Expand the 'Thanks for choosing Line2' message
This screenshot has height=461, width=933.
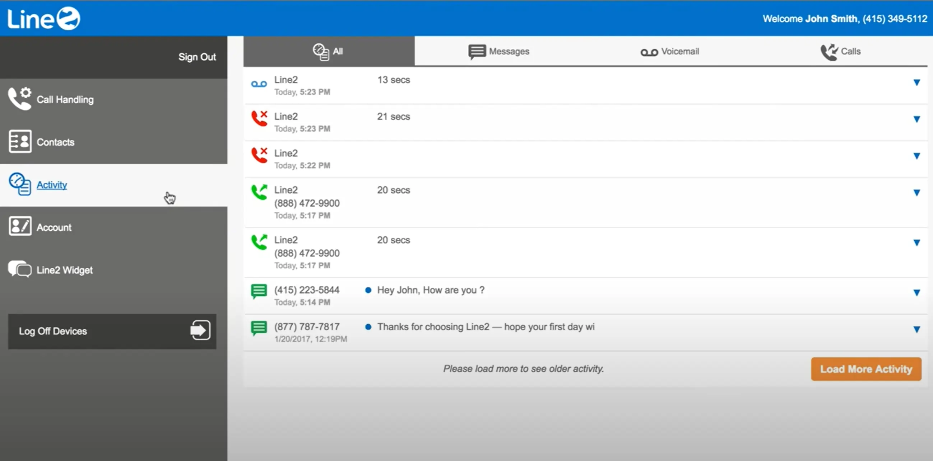pos(917,329)
